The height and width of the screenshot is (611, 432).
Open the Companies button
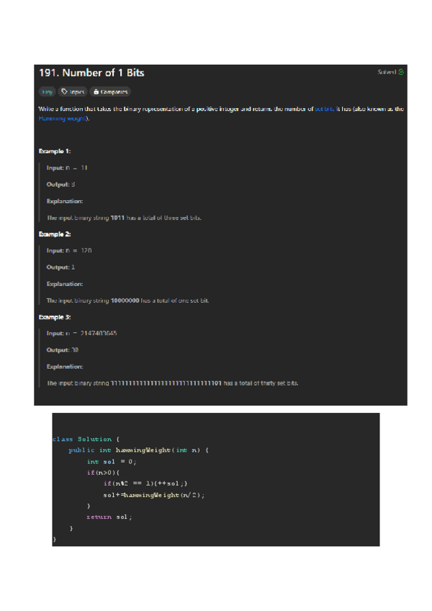point(109,92)
